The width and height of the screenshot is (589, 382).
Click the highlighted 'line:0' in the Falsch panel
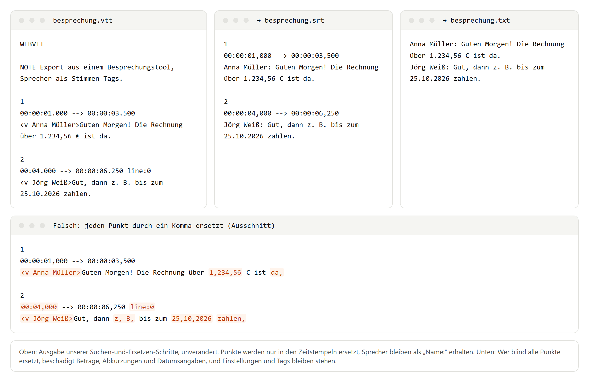click(x=142, y=307)
